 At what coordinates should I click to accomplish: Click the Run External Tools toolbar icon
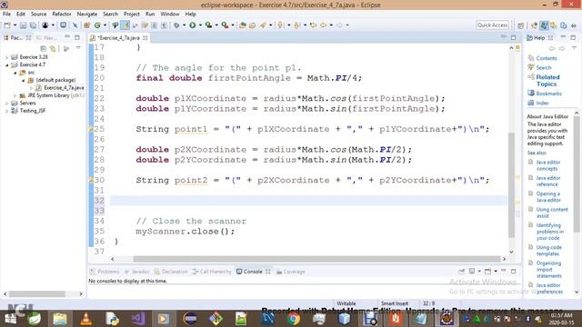point(225,25)
